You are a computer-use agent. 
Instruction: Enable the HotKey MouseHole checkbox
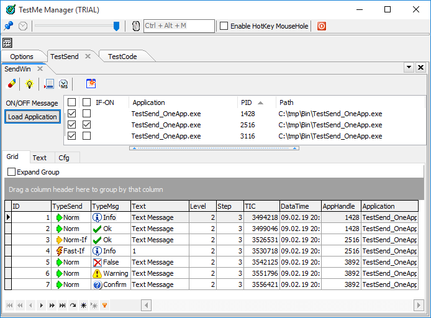pos(224,26)
